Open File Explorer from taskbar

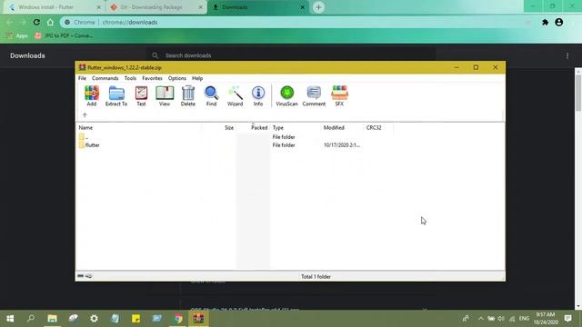(x=52, y=319)
